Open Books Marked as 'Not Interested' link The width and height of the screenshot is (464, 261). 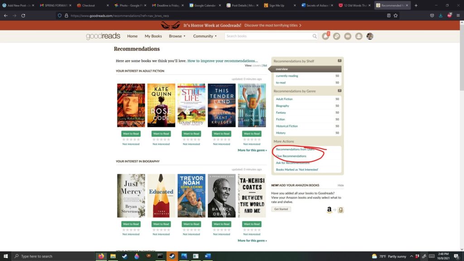coord(297,169)
